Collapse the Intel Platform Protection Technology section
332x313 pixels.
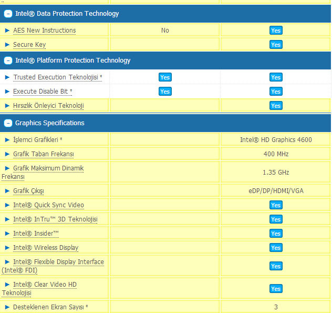coord(8,60)
